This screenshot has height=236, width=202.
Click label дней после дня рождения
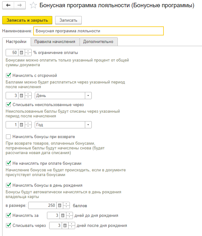[x=102, y=225]
